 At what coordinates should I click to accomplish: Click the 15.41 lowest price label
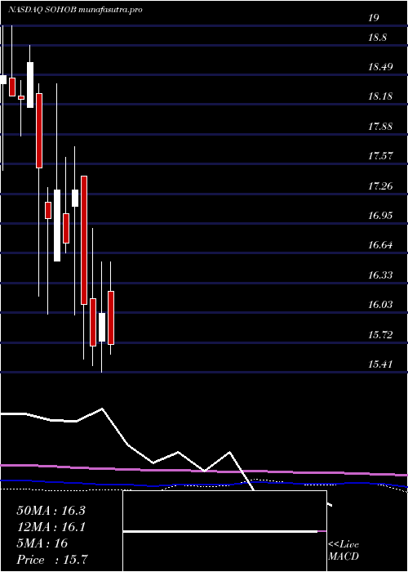(380, 364)
